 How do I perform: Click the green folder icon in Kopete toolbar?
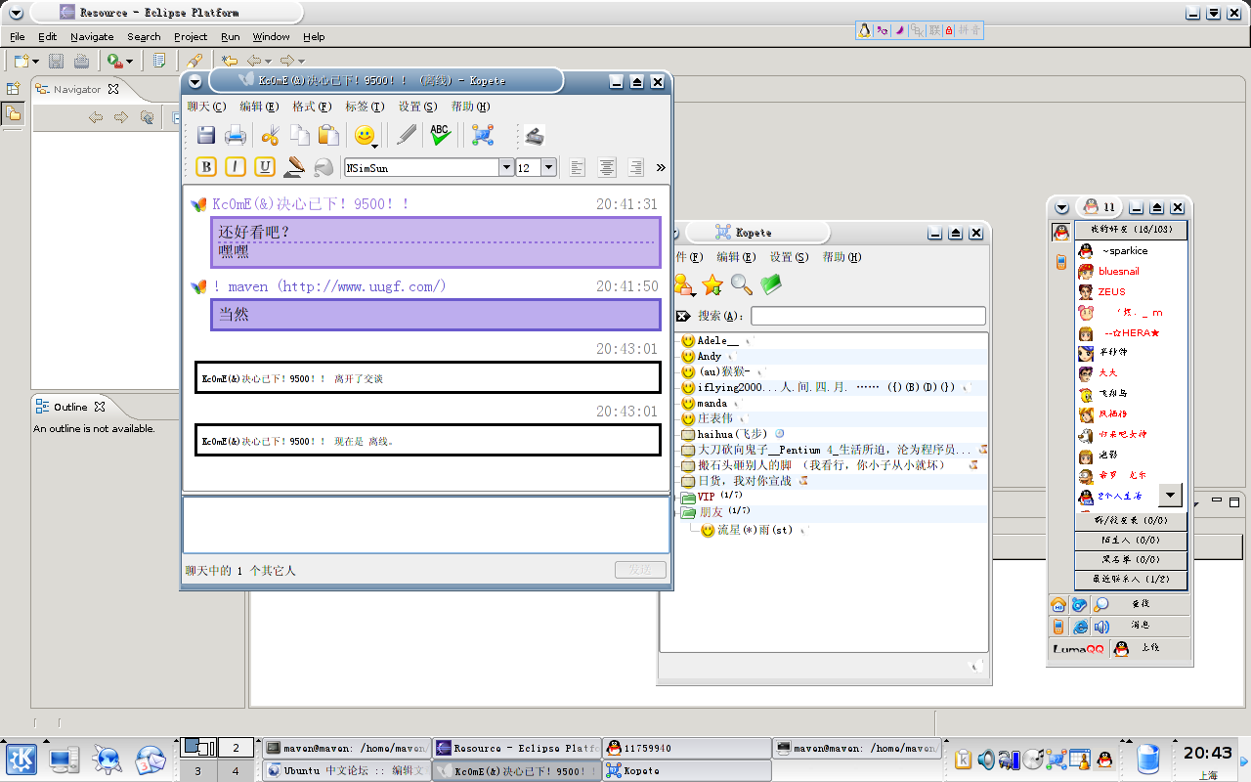tap(772, 284)
